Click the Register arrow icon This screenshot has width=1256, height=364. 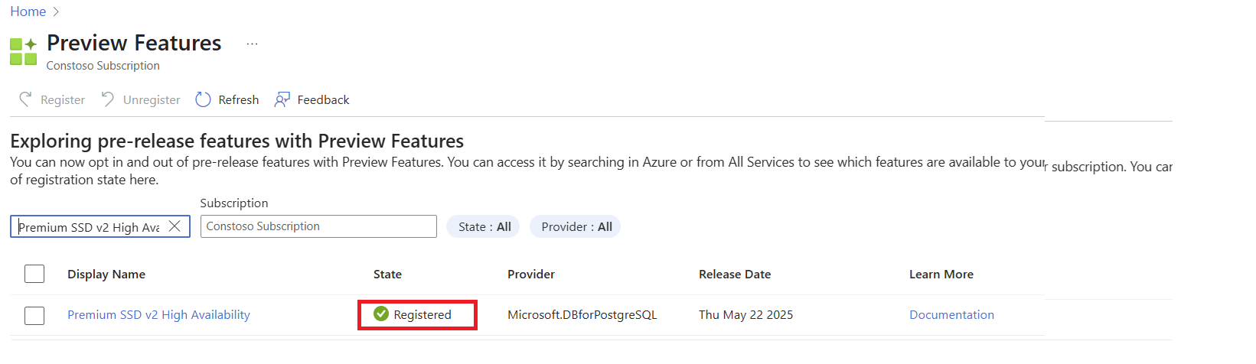pos(26,99)
